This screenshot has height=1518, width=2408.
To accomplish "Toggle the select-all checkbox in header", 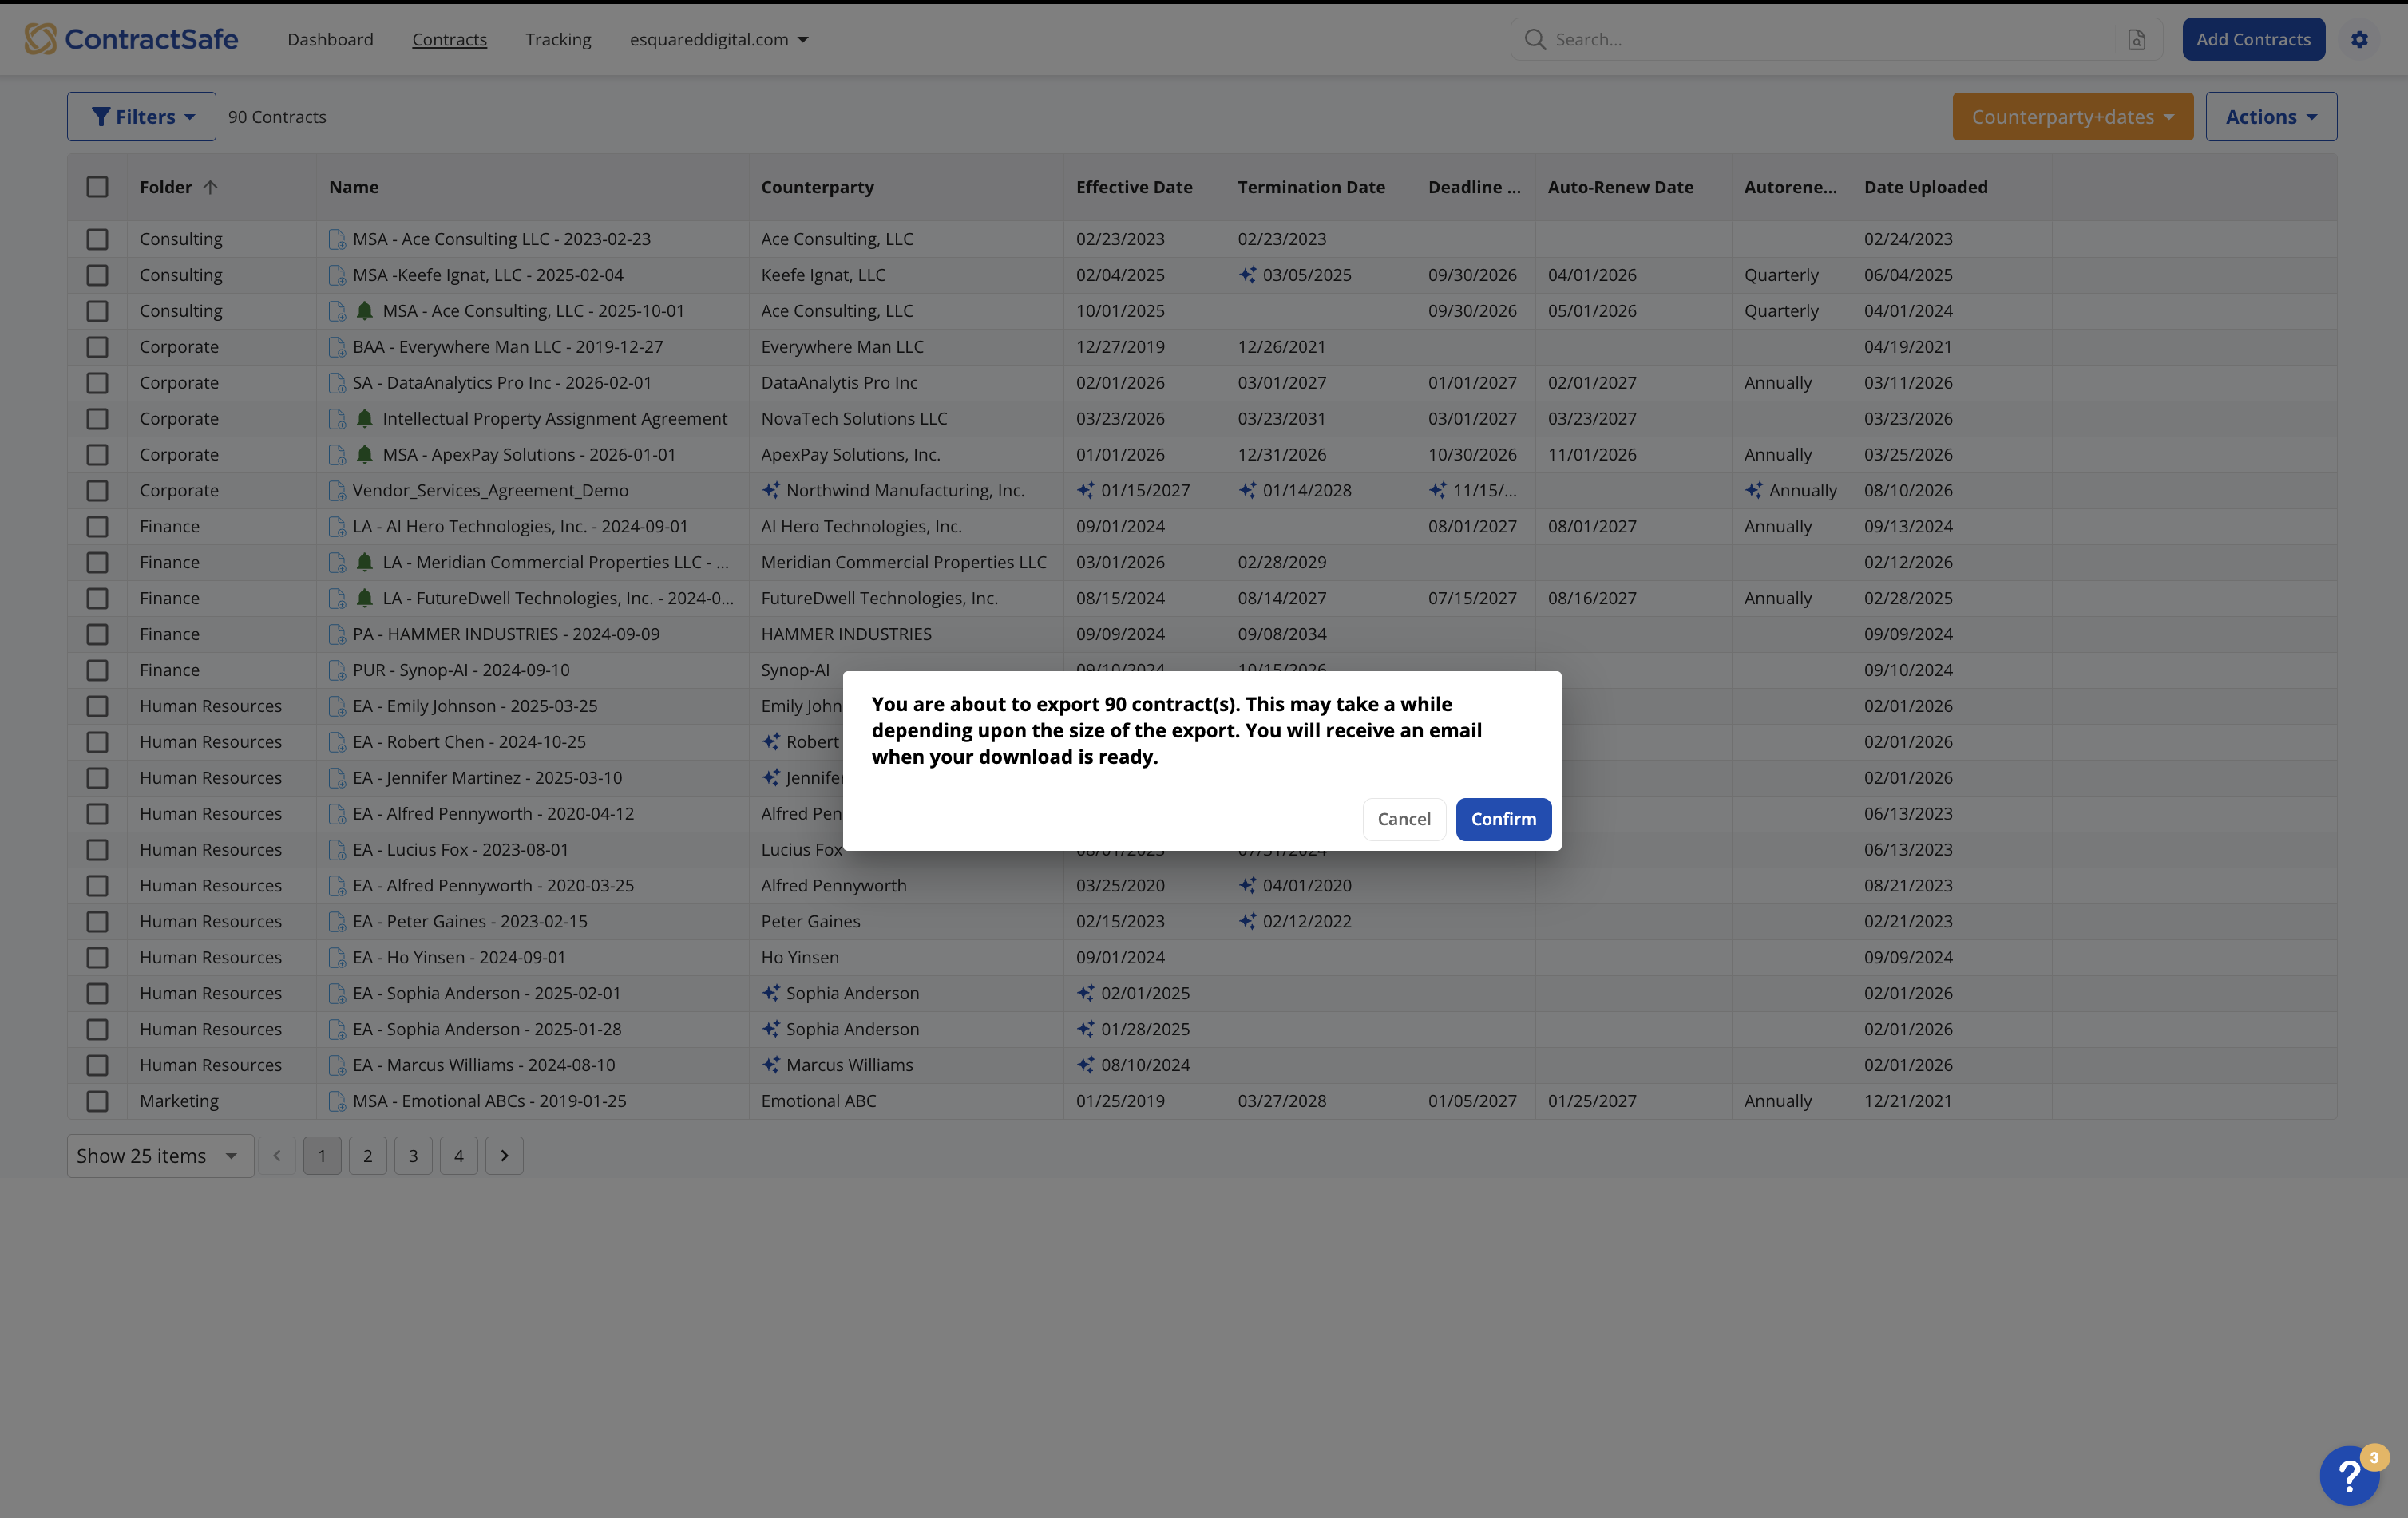I will click(97, 187).
